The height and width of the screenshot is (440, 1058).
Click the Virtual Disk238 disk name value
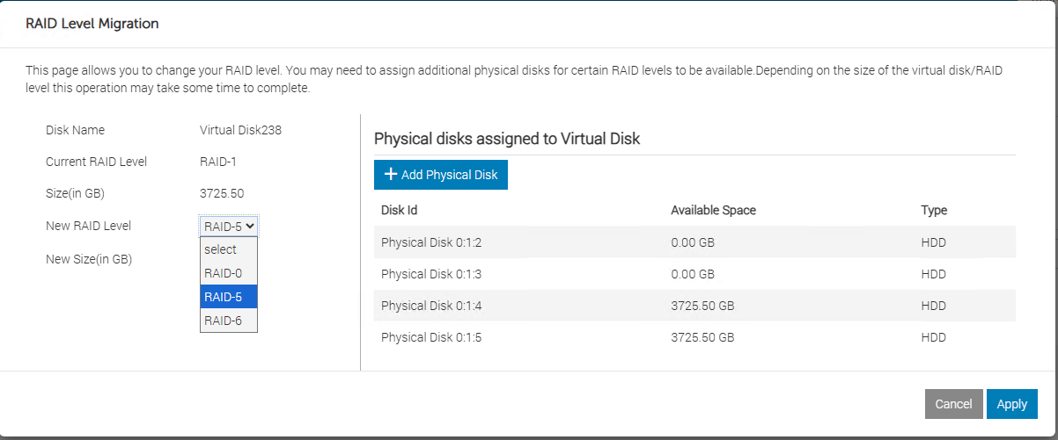[240, 130]
